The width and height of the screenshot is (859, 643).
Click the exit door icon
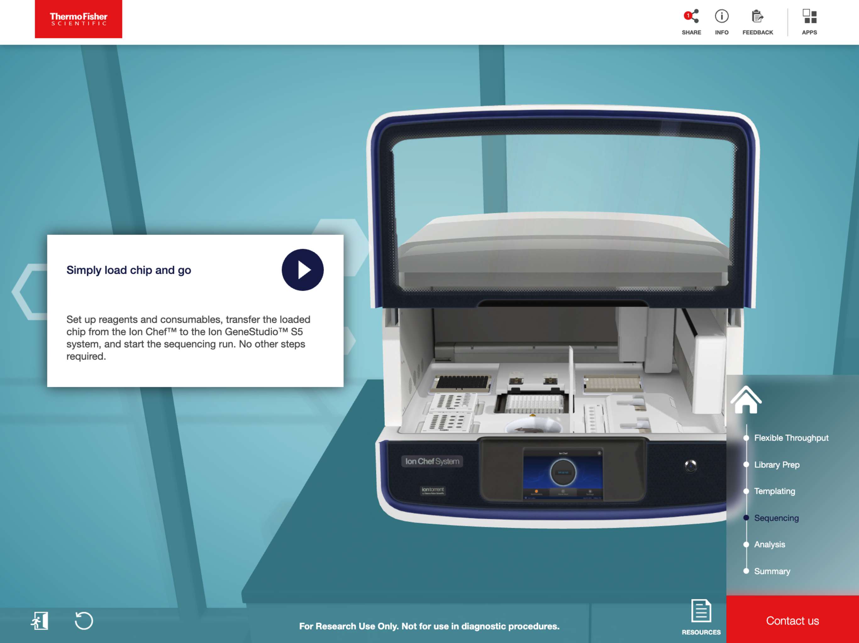(x=40, y=621)
